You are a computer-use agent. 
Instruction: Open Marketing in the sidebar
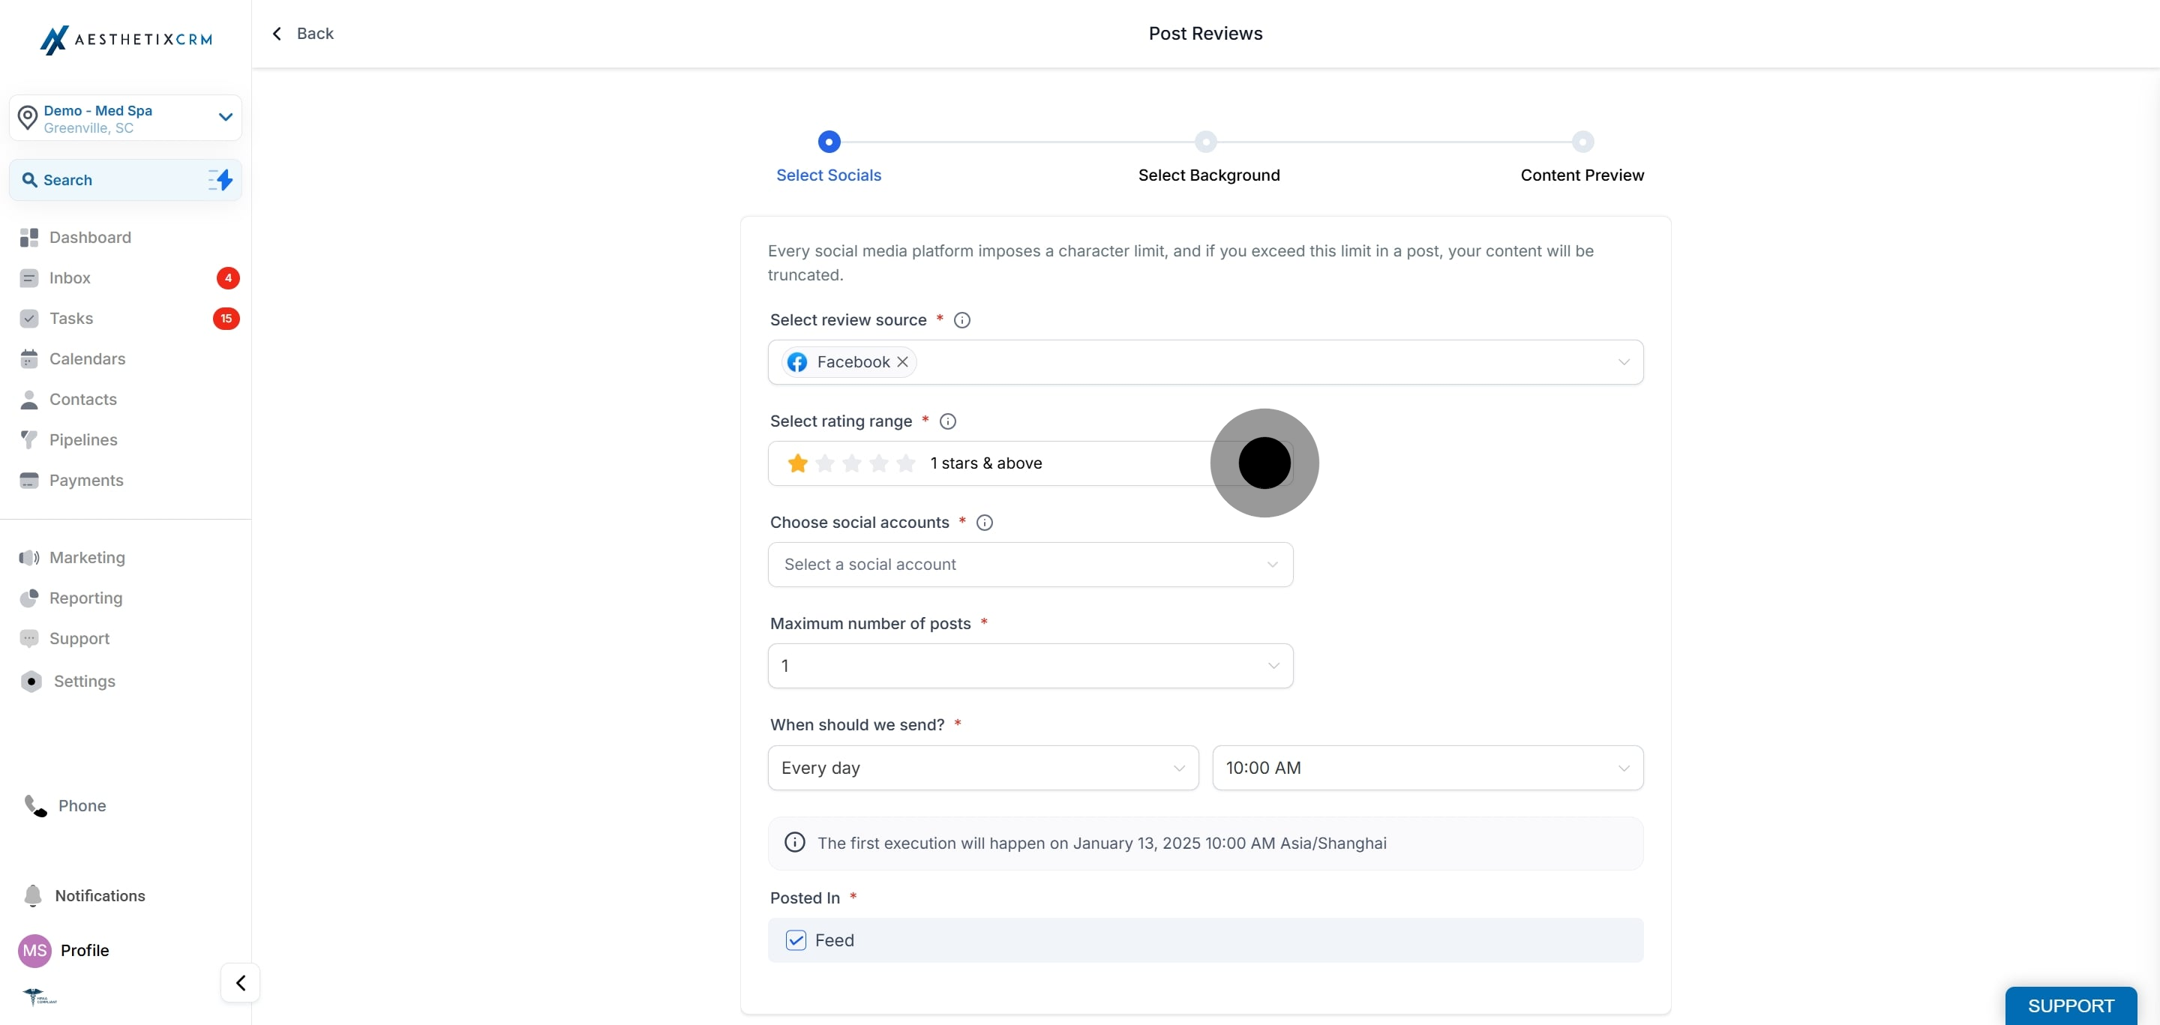click(x=87, y=557)
